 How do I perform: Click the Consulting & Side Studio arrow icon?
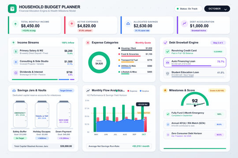[16, 62]
